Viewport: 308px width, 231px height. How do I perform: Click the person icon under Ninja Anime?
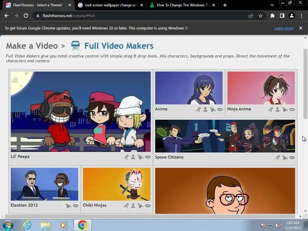tap(278, 109)
